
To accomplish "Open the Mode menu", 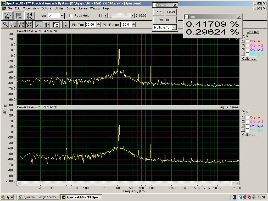I will click(26, 8).
